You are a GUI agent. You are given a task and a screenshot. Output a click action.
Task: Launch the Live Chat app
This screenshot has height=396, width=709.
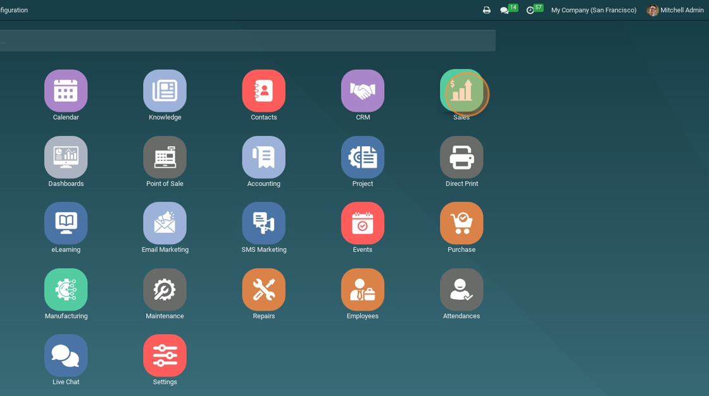pos(66,356)
